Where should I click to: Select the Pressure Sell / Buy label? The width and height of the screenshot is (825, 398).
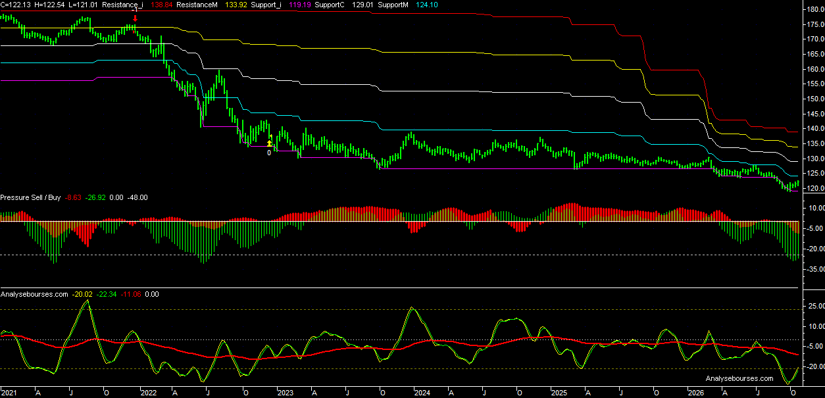point(30,197)
